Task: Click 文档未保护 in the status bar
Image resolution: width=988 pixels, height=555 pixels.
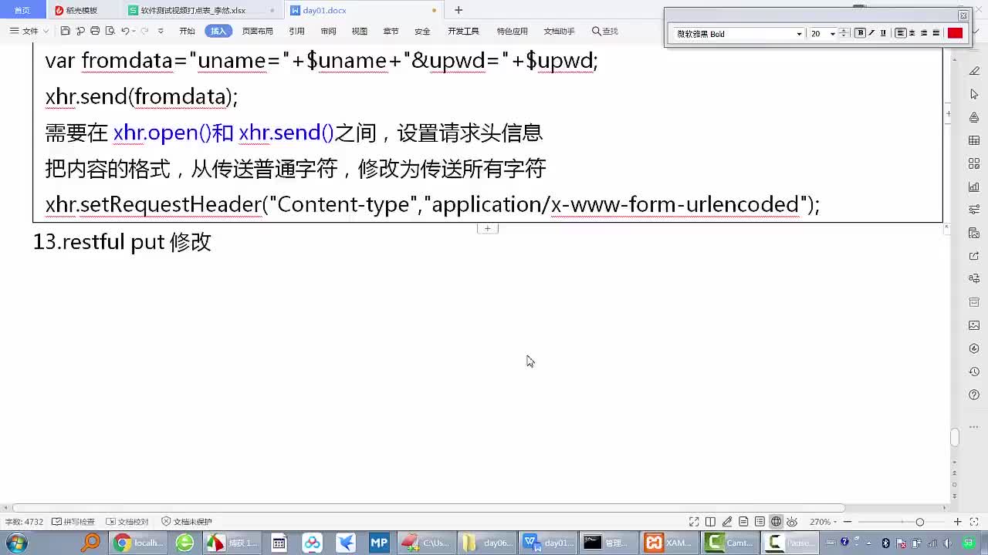Action: coord(187,522)
